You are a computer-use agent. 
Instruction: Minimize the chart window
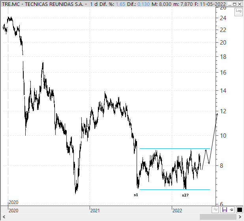pos(230,4)
